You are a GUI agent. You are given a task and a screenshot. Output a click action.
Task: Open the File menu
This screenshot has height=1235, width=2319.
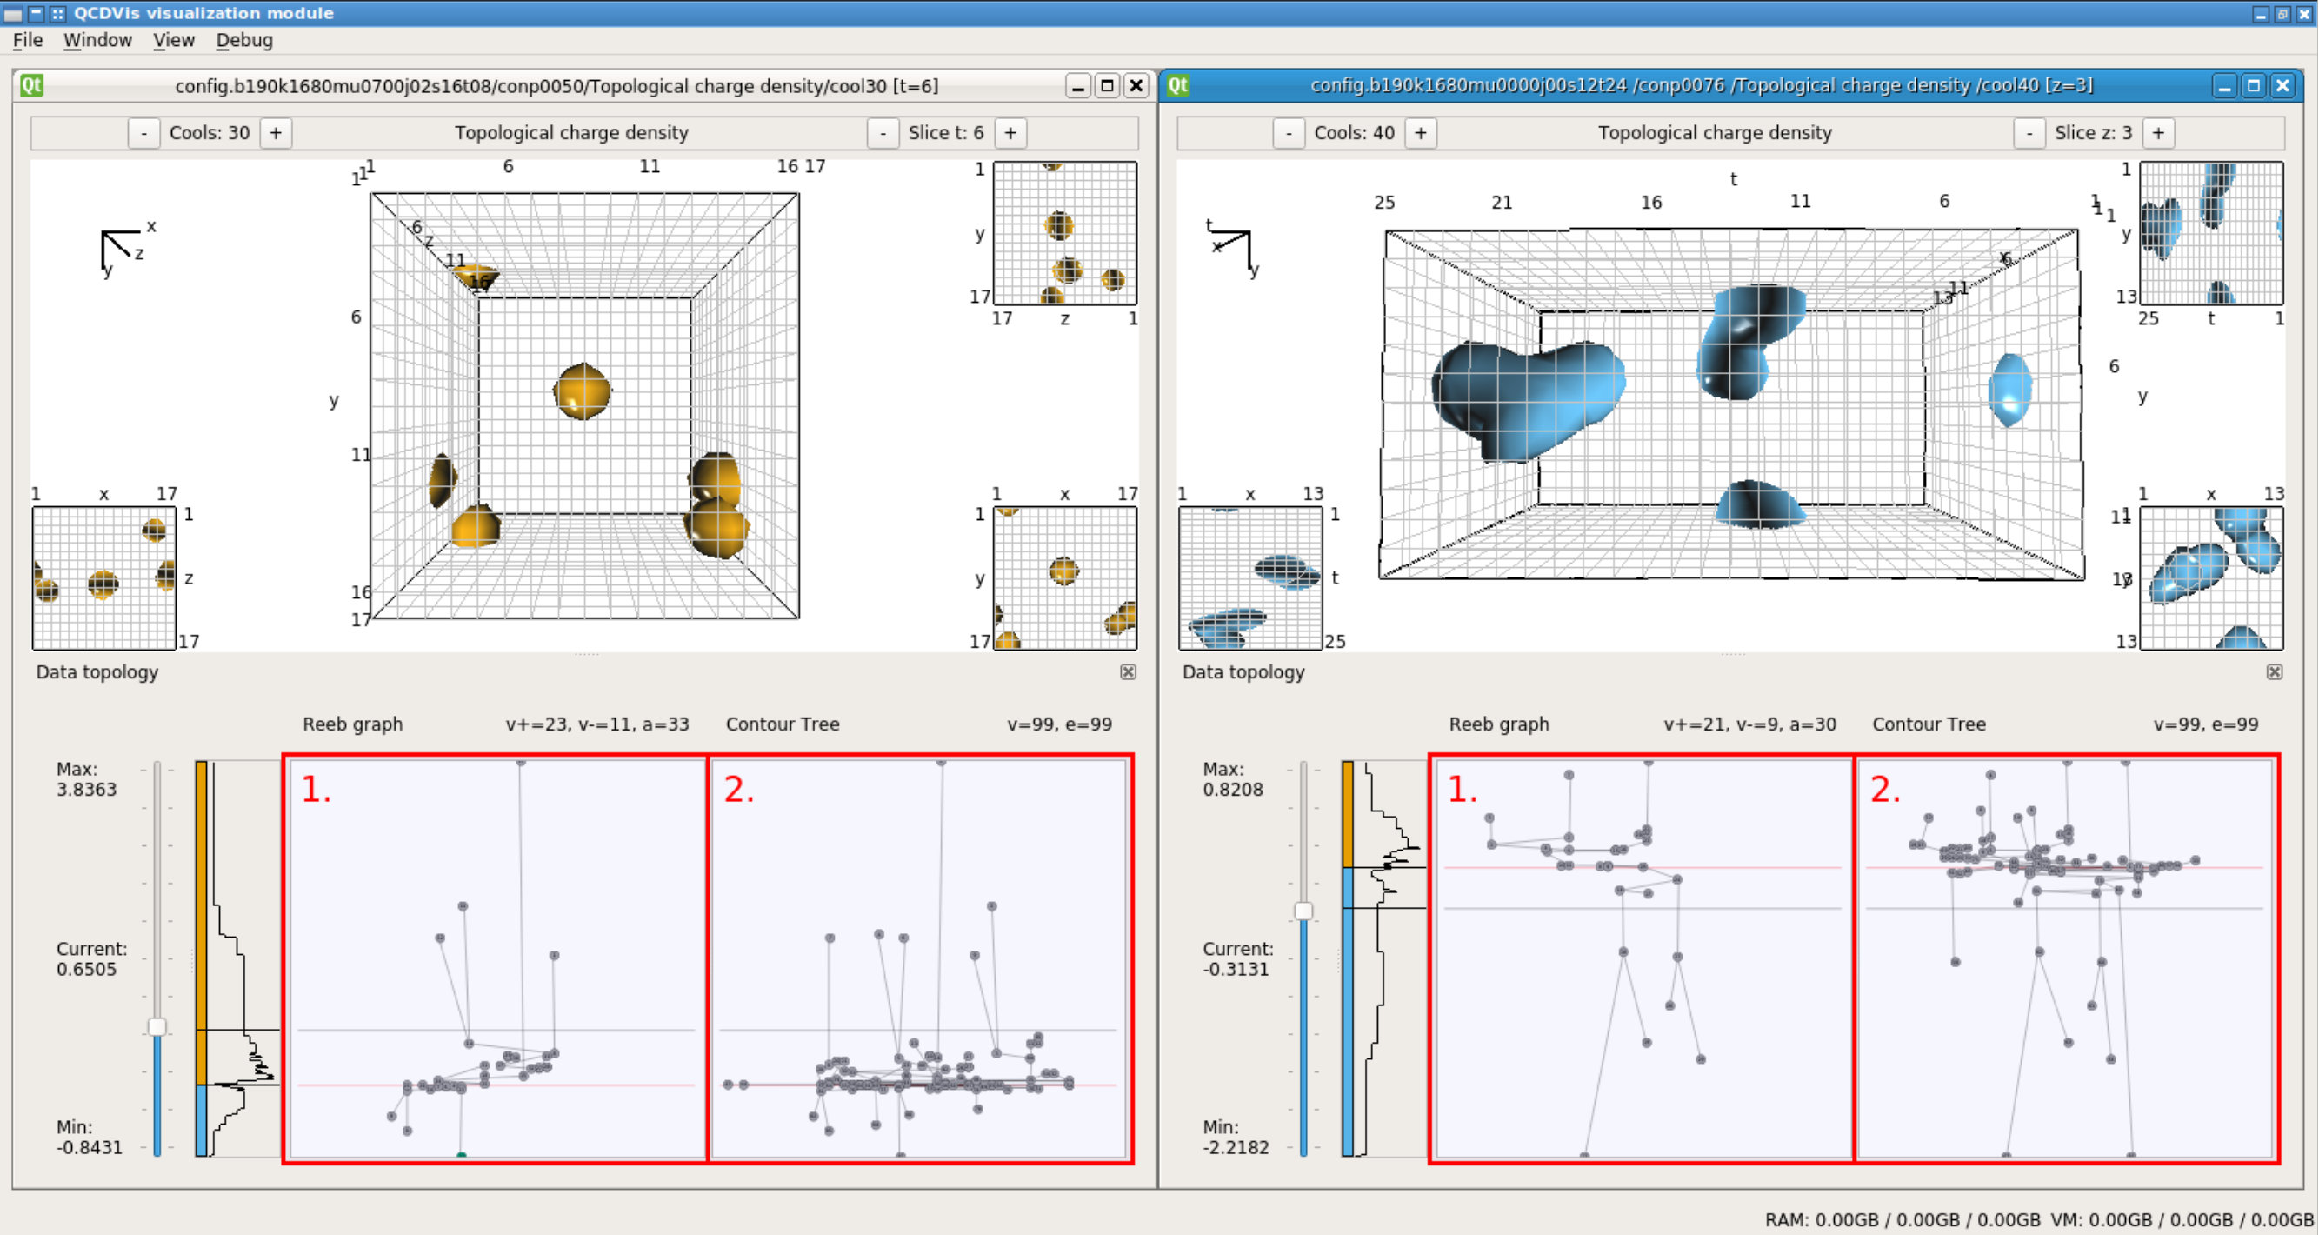click(x=27, y=40)
